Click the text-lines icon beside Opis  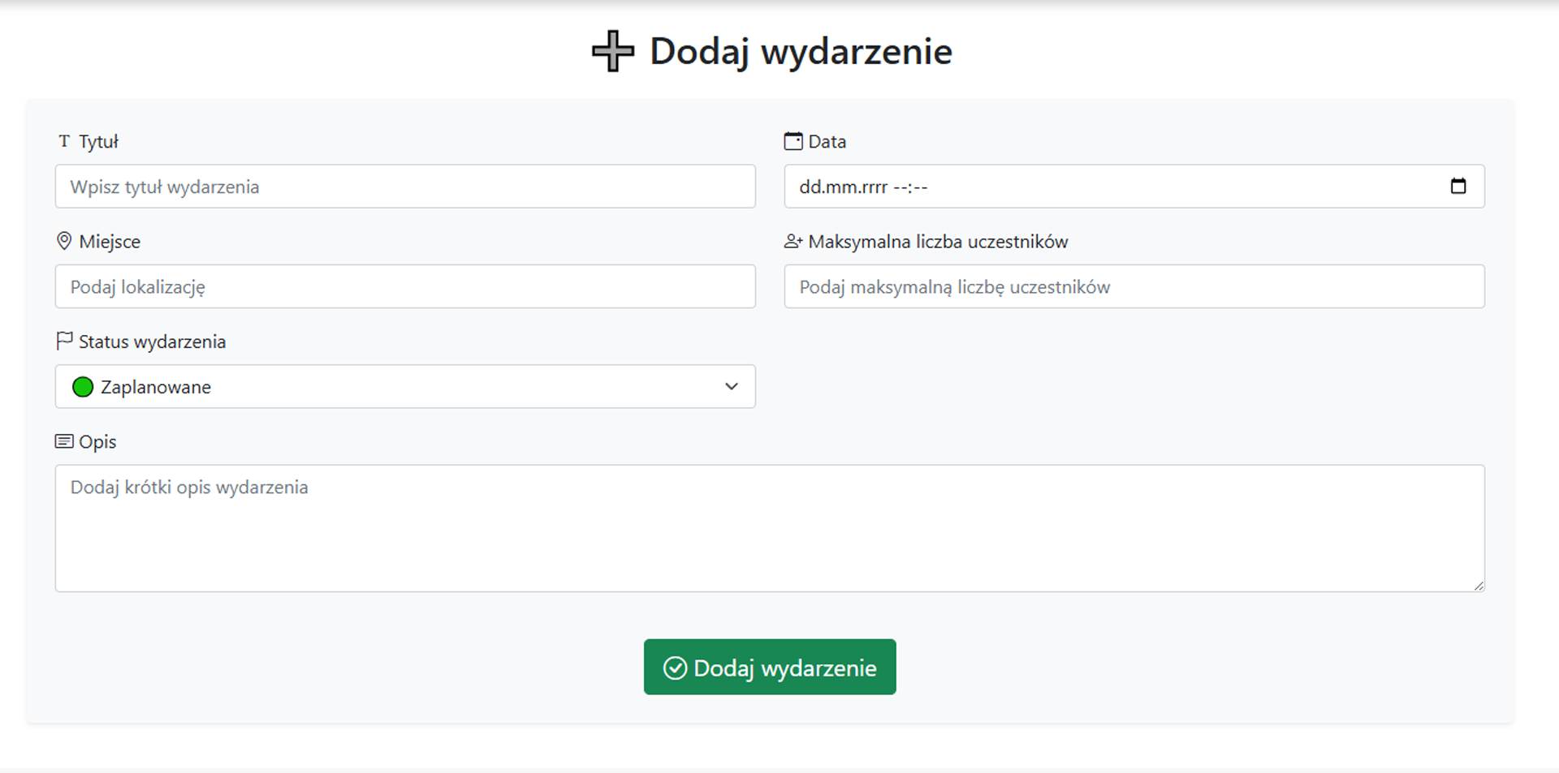[64, 441]
